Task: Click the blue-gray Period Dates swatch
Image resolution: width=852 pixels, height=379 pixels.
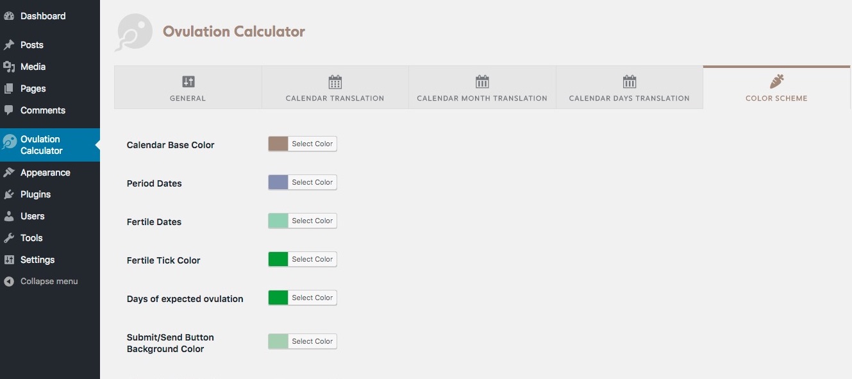Action: coord(278,183)
